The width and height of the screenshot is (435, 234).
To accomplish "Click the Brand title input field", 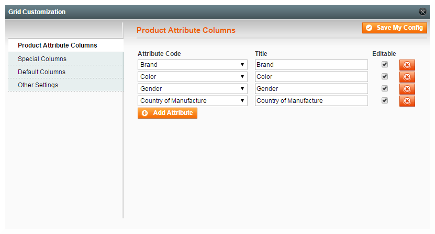I will pyautogui.click(x=311, y=65).
